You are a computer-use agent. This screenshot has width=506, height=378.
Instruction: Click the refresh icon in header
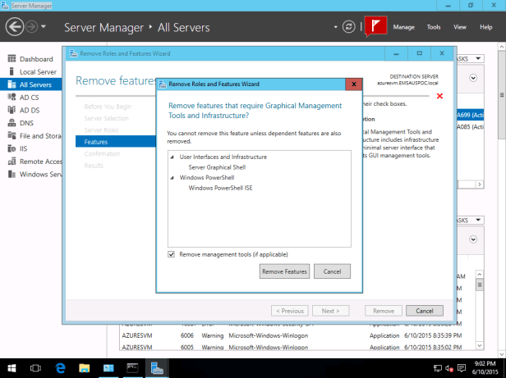(x=349, y=27)
